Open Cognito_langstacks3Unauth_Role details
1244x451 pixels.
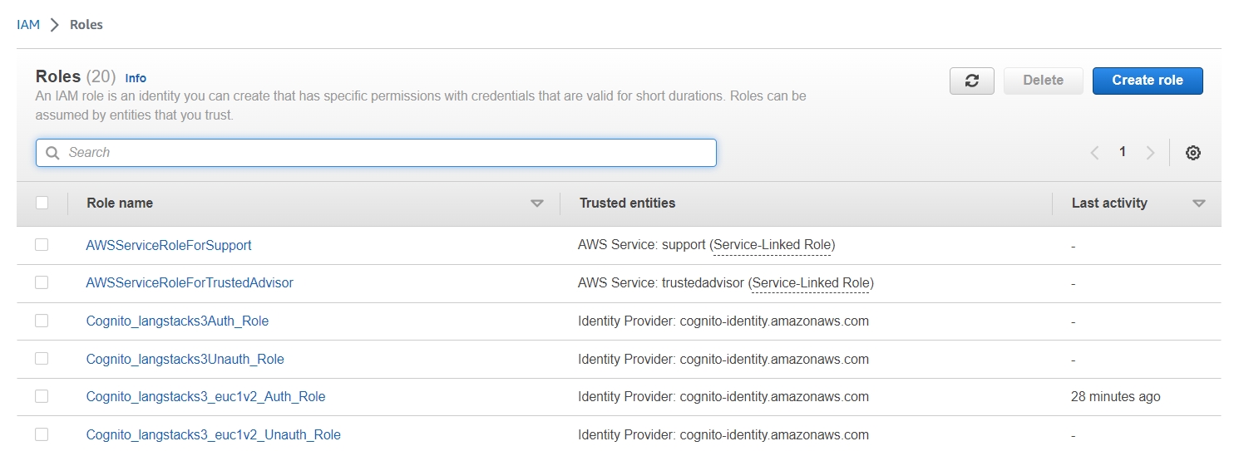tap(185, 360)
